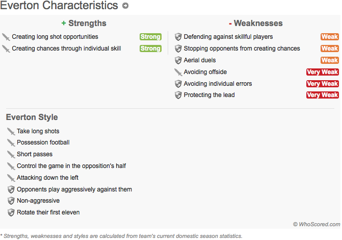Viewport: 342px width, 240px height.
Task: Click shield icon next to Rotate their first eleven
Action: pyautogui.click(x=11, y=212)
